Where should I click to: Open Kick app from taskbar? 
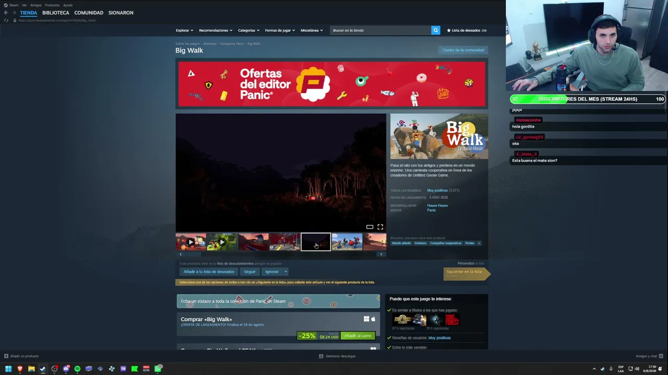(x=135, y=369)
